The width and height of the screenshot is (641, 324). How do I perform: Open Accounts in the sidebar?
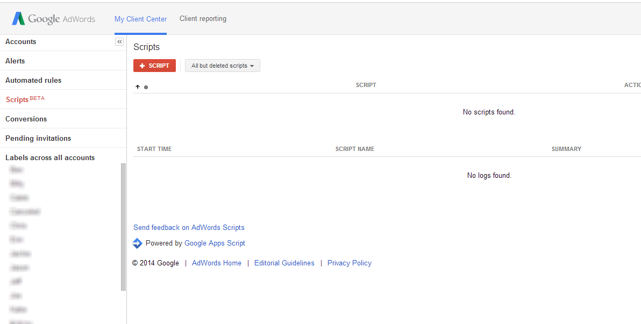[21, 42]
